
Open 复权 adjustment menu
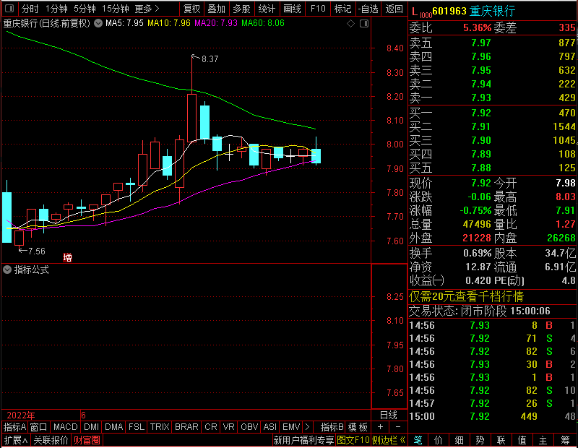pos(191,9)
